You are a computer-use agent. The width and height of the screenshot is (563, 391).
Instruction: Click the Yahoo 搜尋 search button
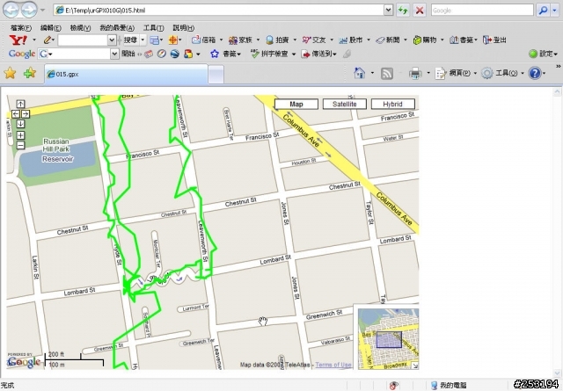tap(130, 40)
